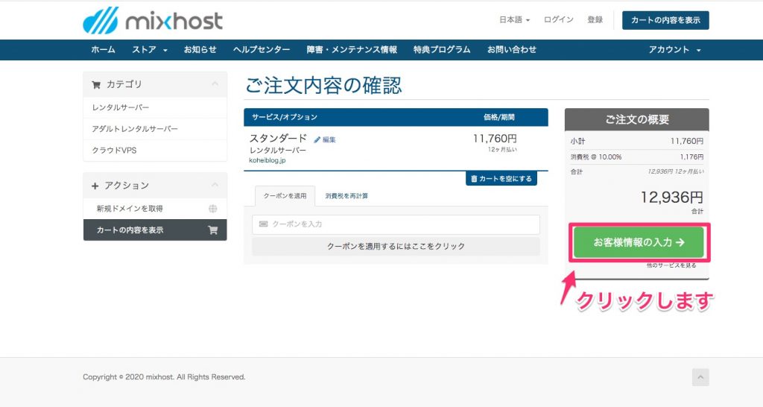This screenshot has height=407, width=763.
Task: Focus the クーポンを入力 text field
Action: [x=396, y=224]
